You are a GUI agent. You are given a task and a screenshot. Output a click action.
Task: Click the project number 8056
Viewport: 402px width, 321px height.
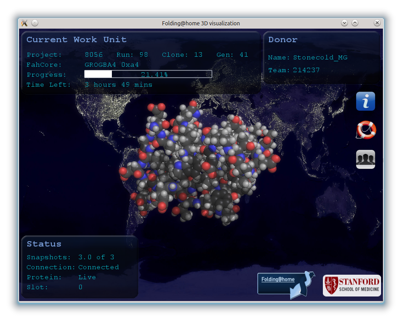point(94,55)
